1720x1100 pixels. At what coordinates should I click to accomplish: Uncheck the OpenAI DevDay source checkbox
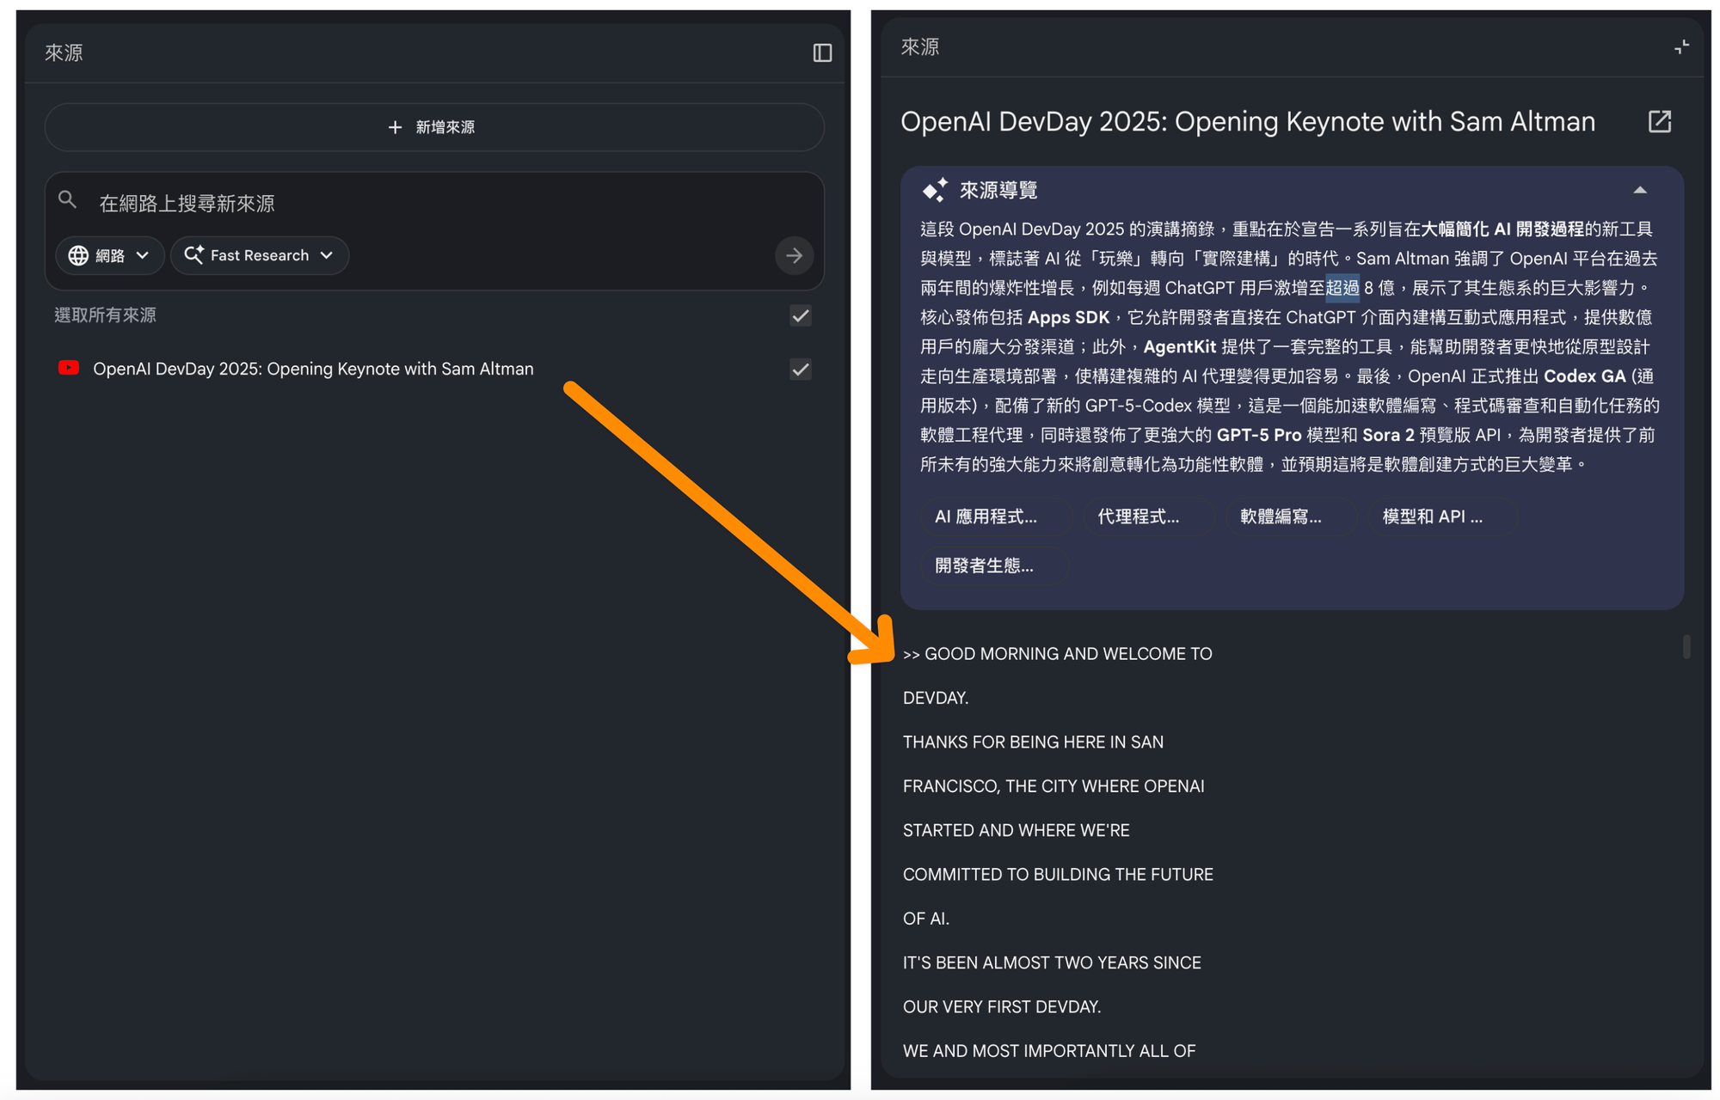[800, 370]
